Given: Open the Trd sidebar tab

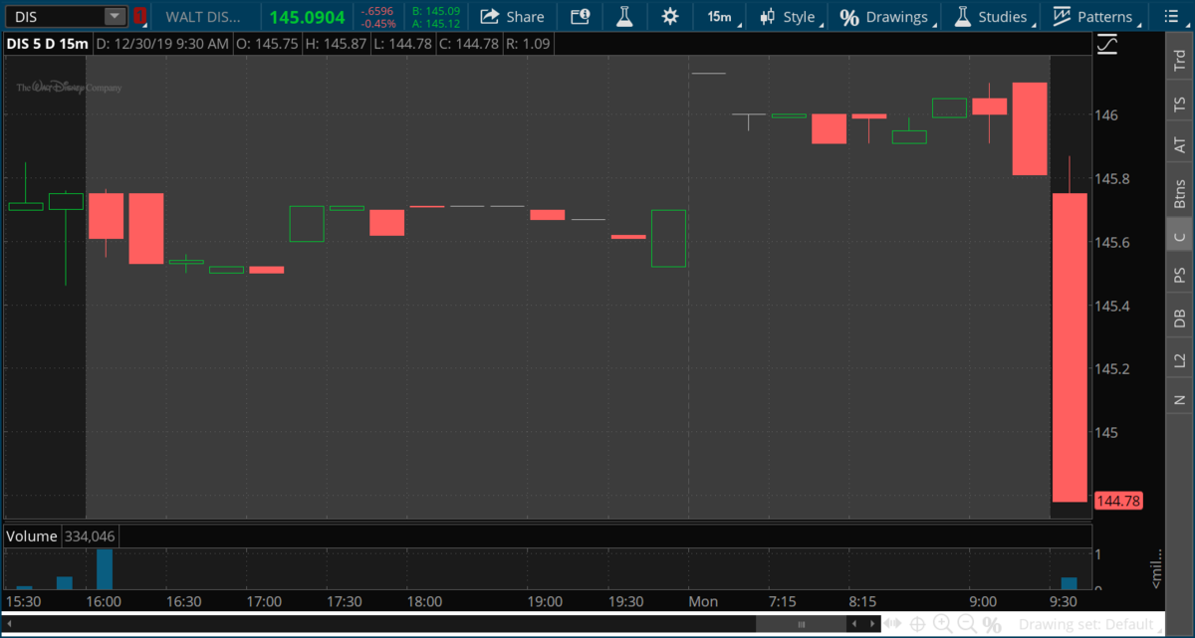Looking at the screenshot, I should coord(1180,60).
